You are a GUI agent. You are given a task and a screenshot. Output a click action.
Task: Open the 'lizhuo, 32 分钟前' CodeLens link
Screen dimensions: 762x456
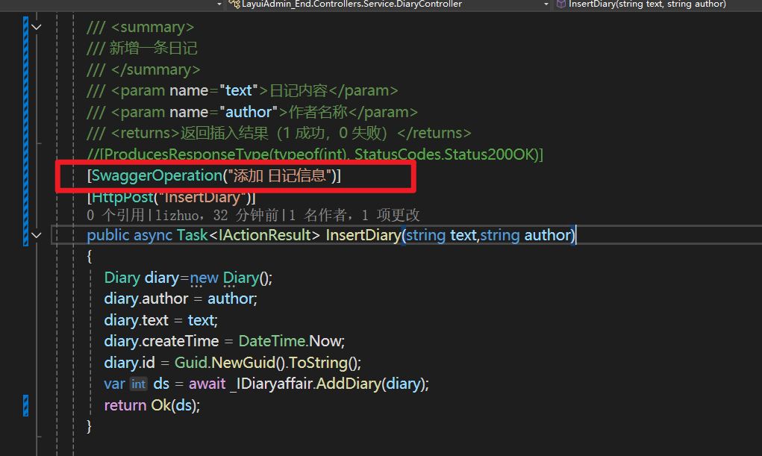(216, 215)
